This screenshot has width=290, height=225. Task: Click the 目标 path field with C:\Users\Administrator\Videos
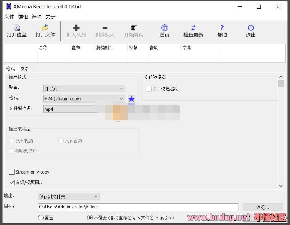coord(138,207)
